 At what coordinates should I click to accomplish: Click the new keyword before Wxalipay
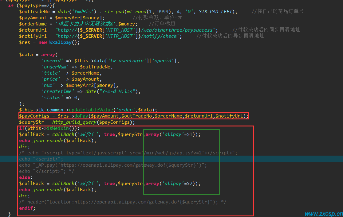click(x=43, y=42)
